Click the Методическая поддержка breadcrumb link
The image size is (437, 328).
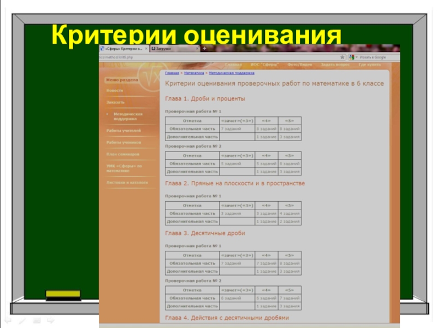(x=232, y=73)
